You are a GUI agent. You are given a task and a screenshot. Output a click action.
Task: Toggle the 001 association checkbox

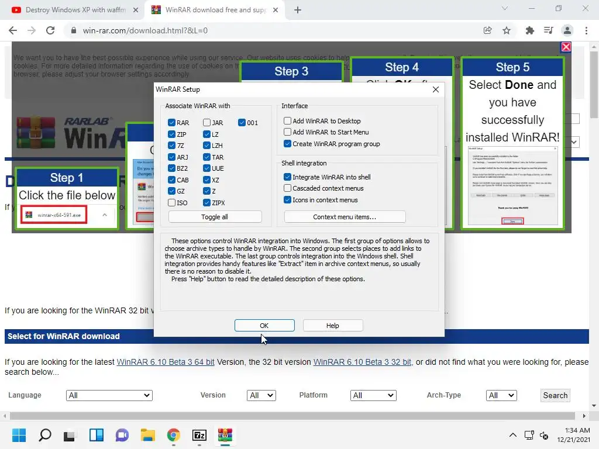(x=242, y=123)
